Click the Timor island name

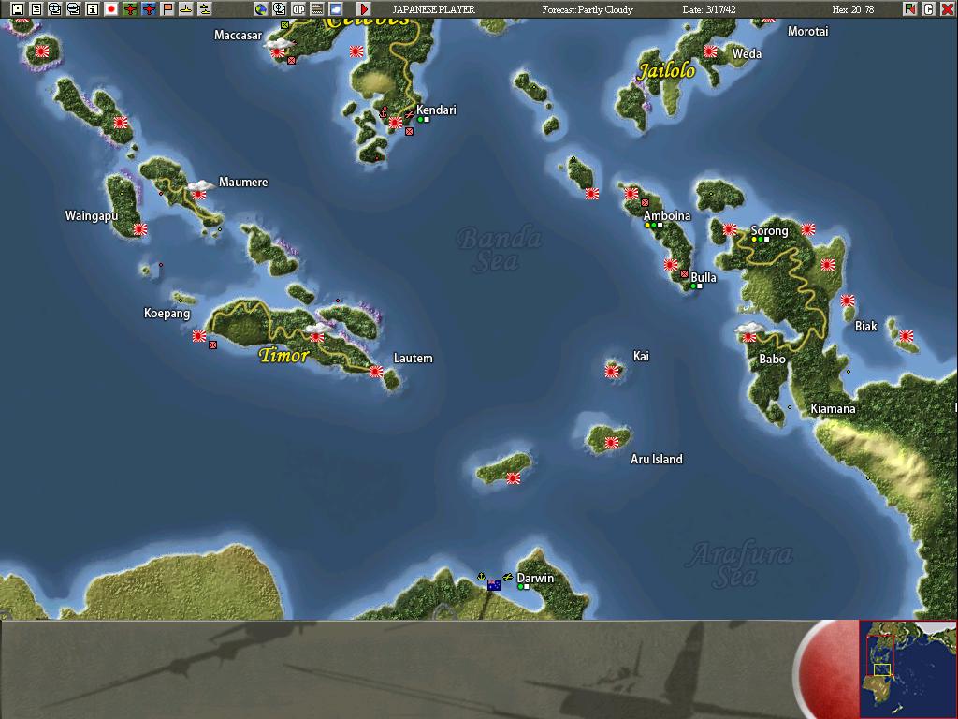pyautogui.click(x=283, y=355)
